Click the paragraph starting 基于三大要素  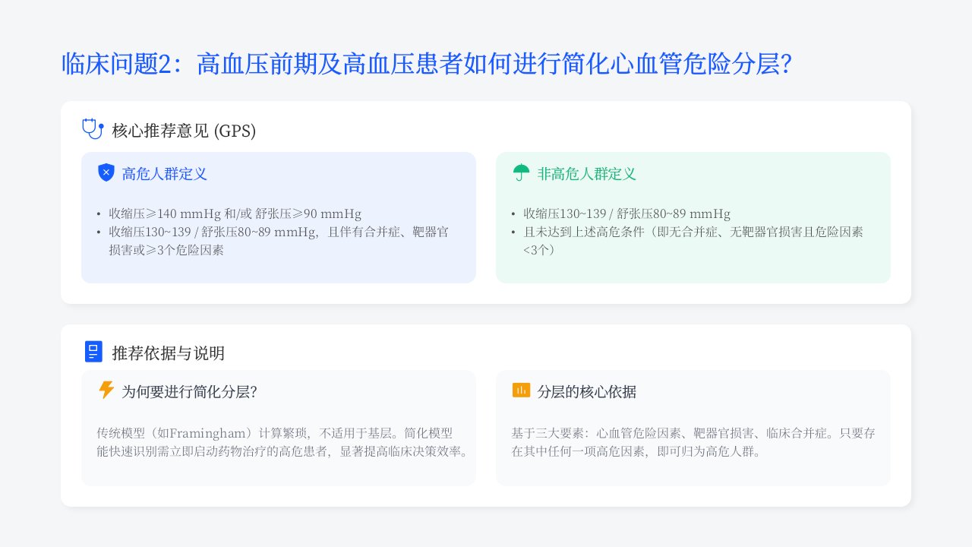coord(693,442)
